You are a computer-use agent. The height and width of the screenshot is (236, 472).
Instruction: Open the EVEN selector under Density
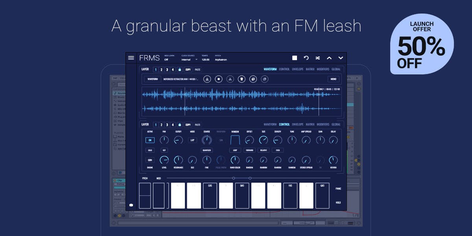coord(278,150)
